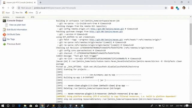Open the New Tab bookmark
This screenshot has width=192, height=108.
pyautogui.click(x=17, y=13)
